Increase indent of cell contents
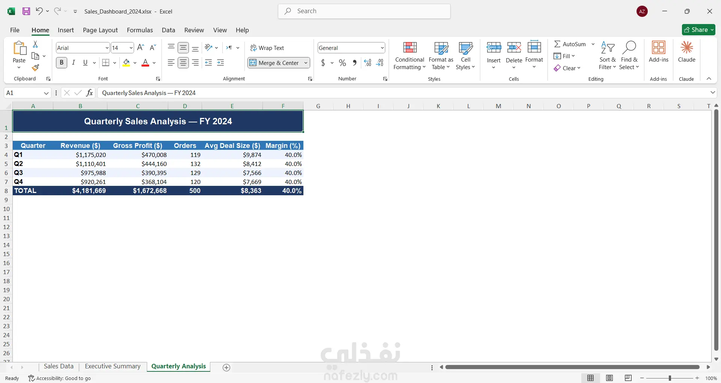Viewport: 721px width, 383px height. click(220, 63)
